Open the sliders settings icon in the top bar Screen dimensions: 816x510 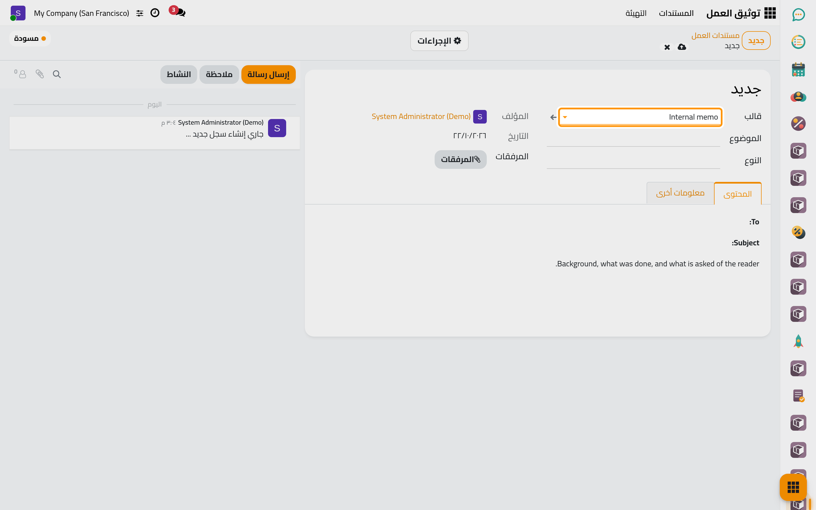(140, 13)
